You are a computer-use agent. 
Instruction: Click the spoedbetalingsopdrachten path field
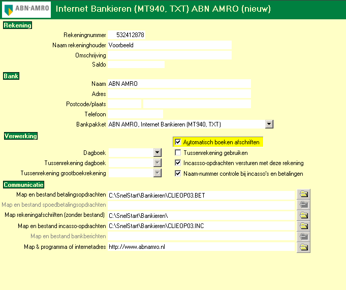[x=201, y=205]
